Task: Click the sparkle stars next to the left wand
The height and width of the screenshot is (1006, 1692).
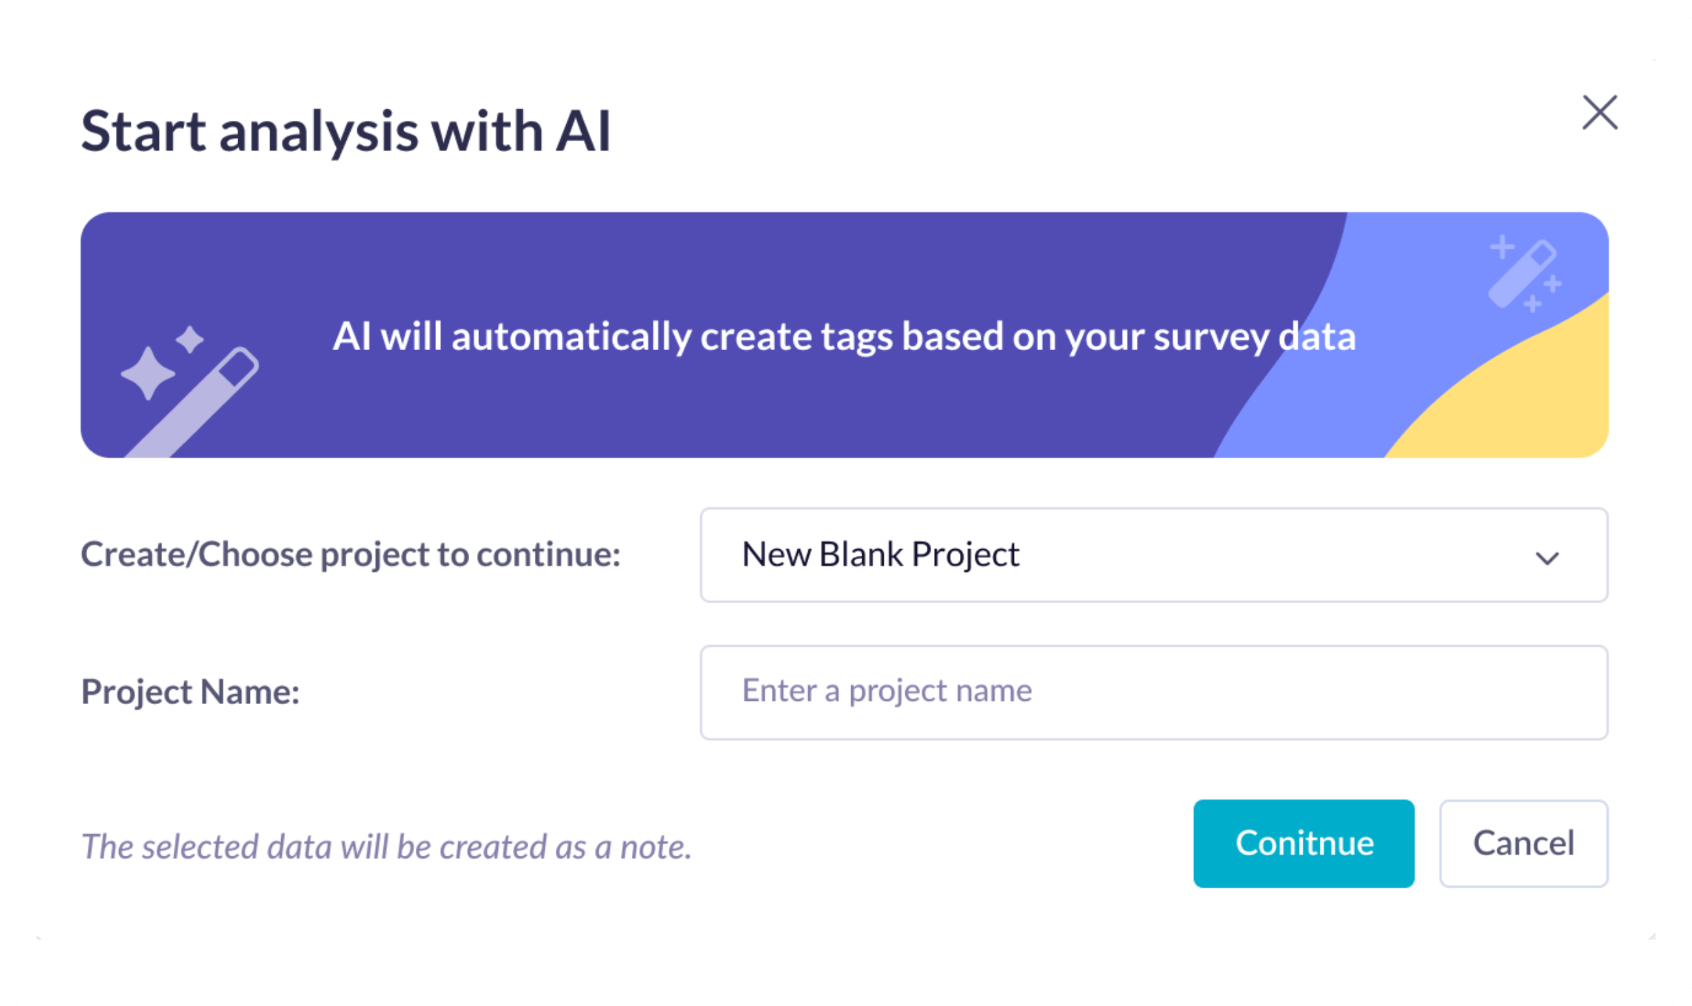Action: 152,370
